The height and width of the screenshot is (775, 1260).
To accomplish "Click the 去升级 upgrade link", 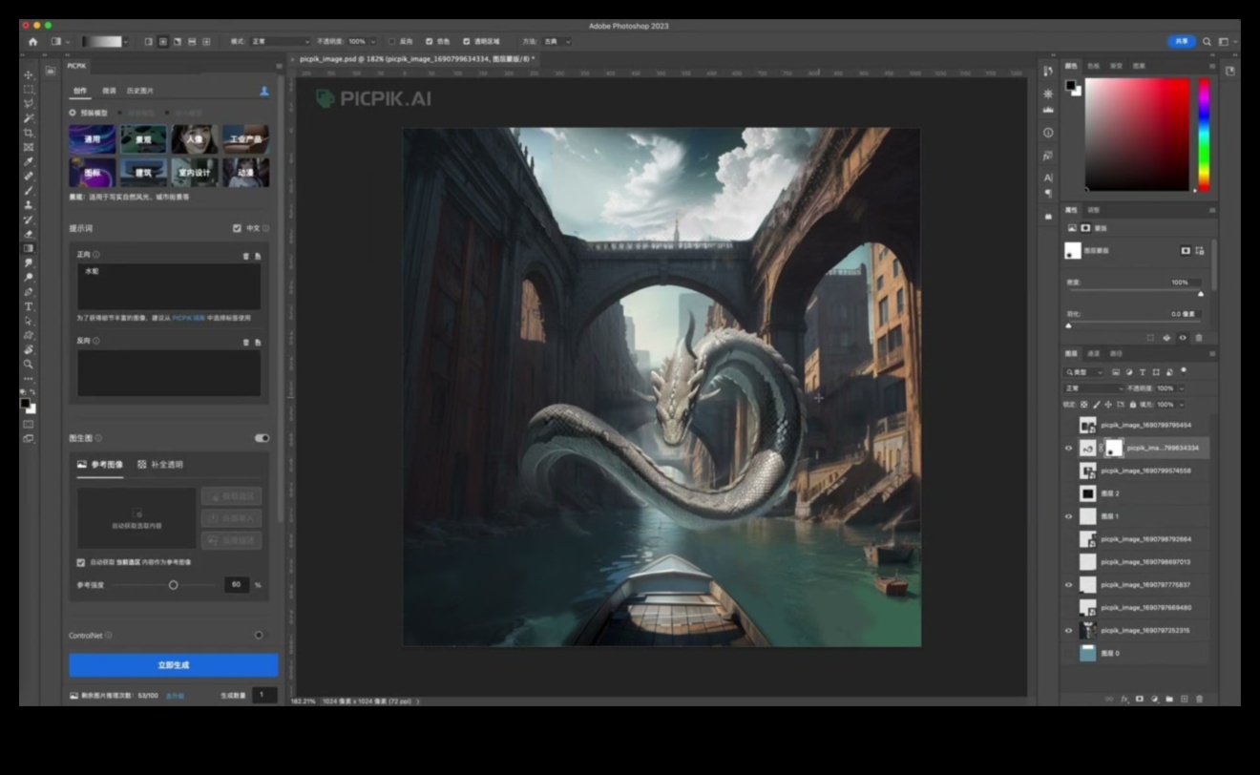I will tap(175, 696).
